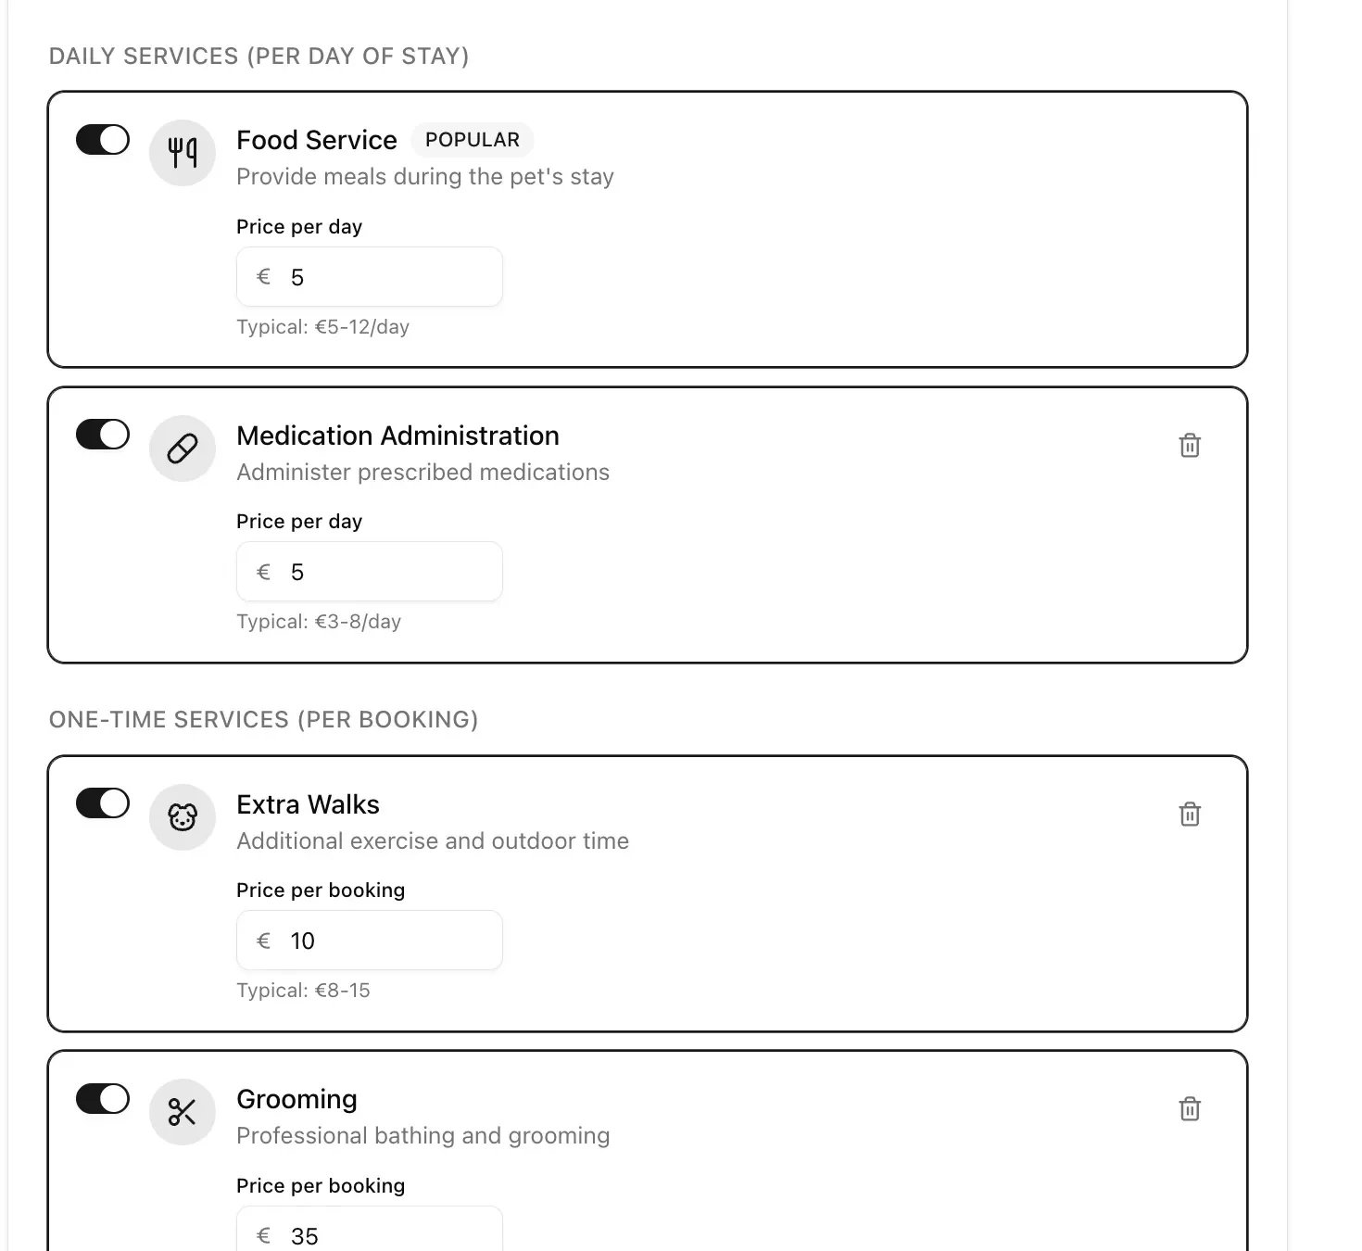Click the Medication Administration pill icon
This screenshot has height=1251, width=1362.
pos(182,448)
